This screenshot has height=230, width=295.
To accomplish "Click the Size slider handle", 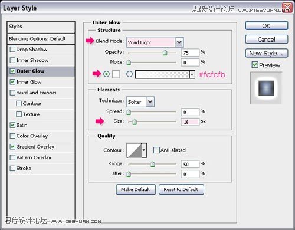I will [x=135, y=122].
